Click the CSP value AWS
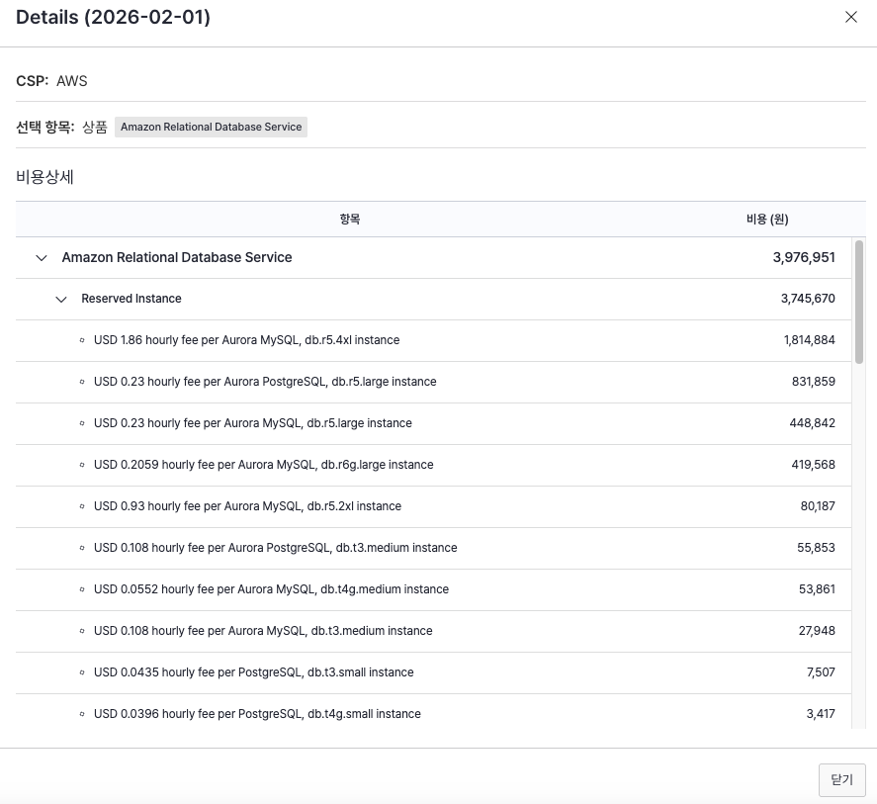Image resolution: width=877 pixels, height=804 pixels. tap(71, 81)
